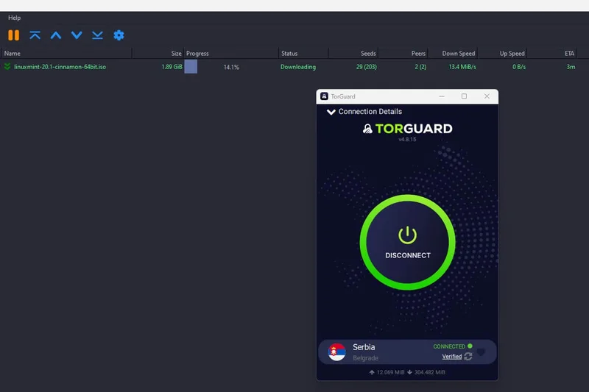Sort torrents by the ETA column
Image resolution: width=589 pixels, height=392 pixels.
(x=552, y=53)
